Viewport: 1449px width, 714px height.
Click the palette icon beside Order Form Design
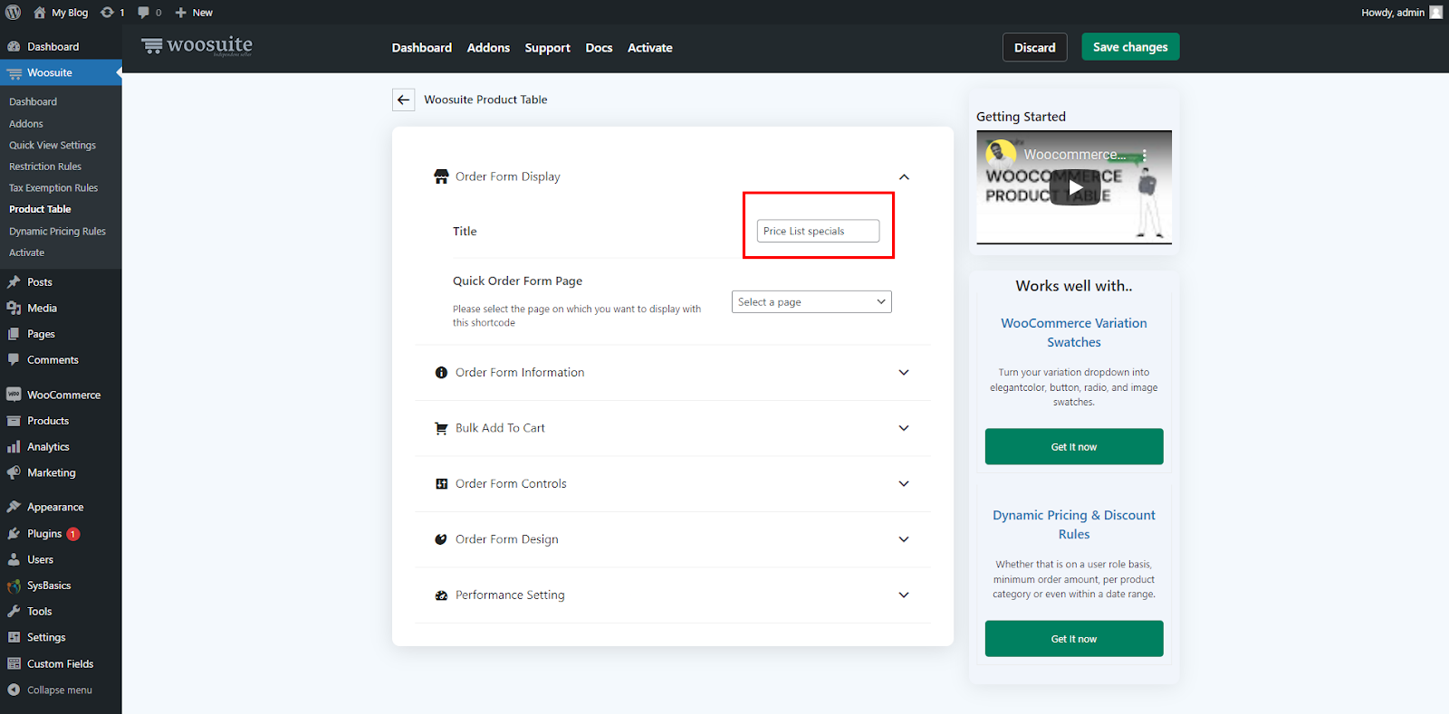(441, 539)
